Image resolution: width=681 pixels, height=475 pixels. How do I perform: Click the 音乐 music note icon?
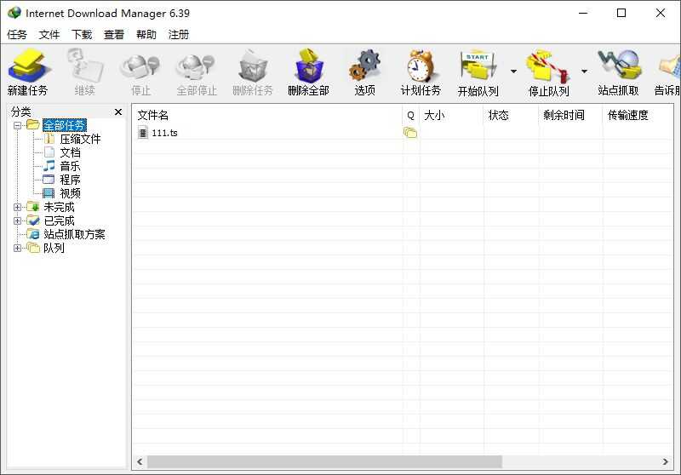pos(49,166)
